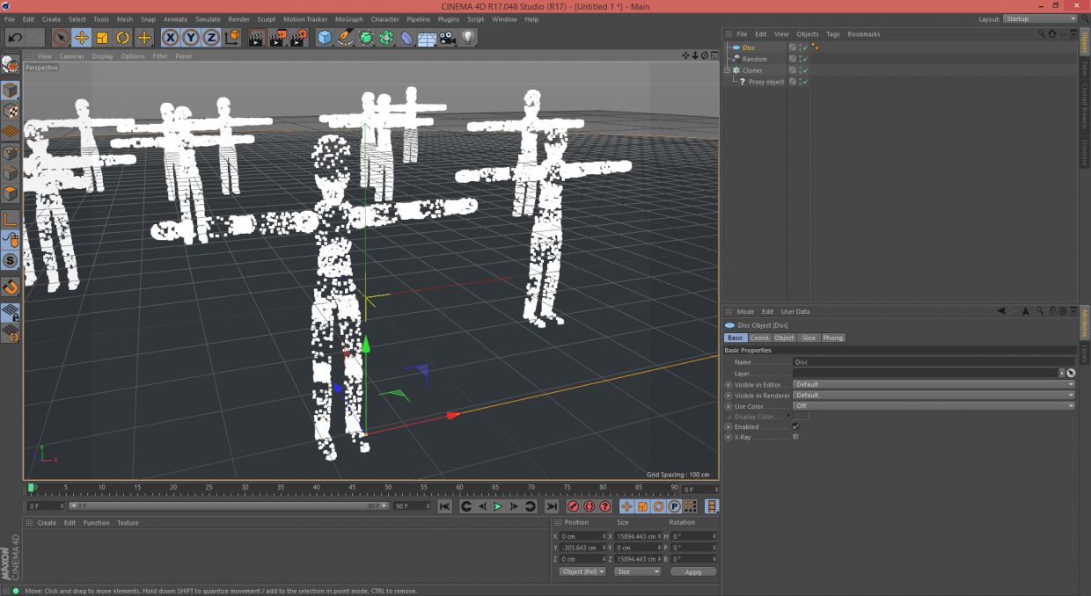Click the timeline preview range slider
Image resolution: width=1091 pixels, height=596 pixels.
(x=227, y=506)
